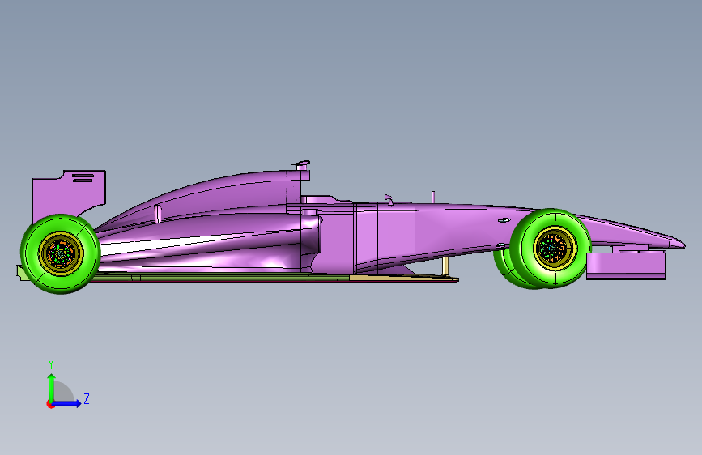Select the vertical support strut above the floor

pyautogui.click(x=445, y=266)
